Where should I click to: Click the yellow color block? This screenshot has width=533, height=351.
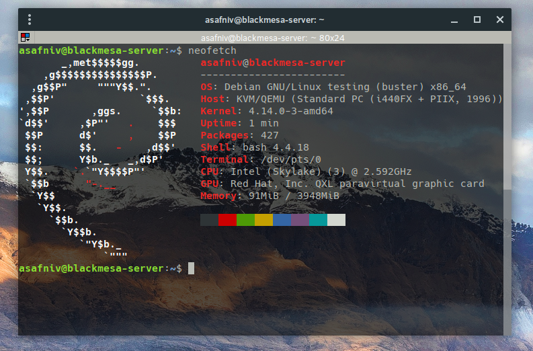point(263,220)
